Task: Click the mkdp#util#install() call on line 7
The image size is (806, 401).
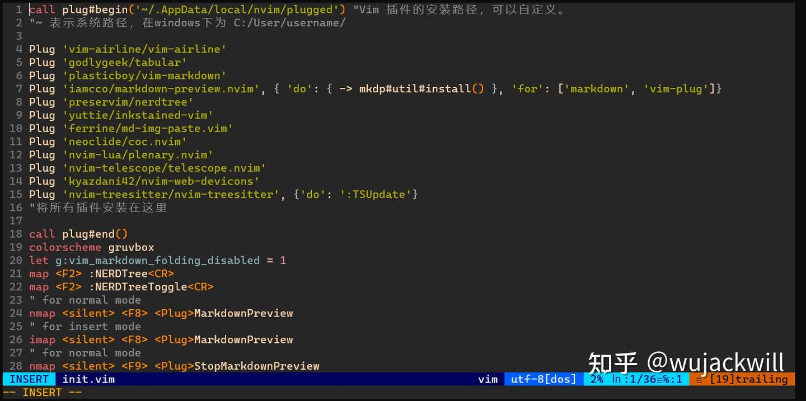Action: point(420,88)
